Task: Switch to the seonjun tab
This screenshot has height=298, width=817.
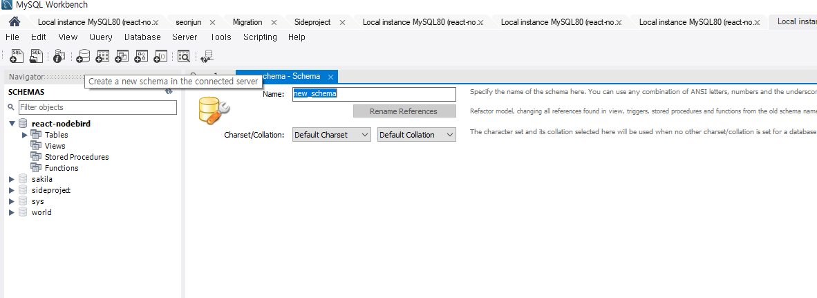Action: pyautogui.click(x=188, y=22)
